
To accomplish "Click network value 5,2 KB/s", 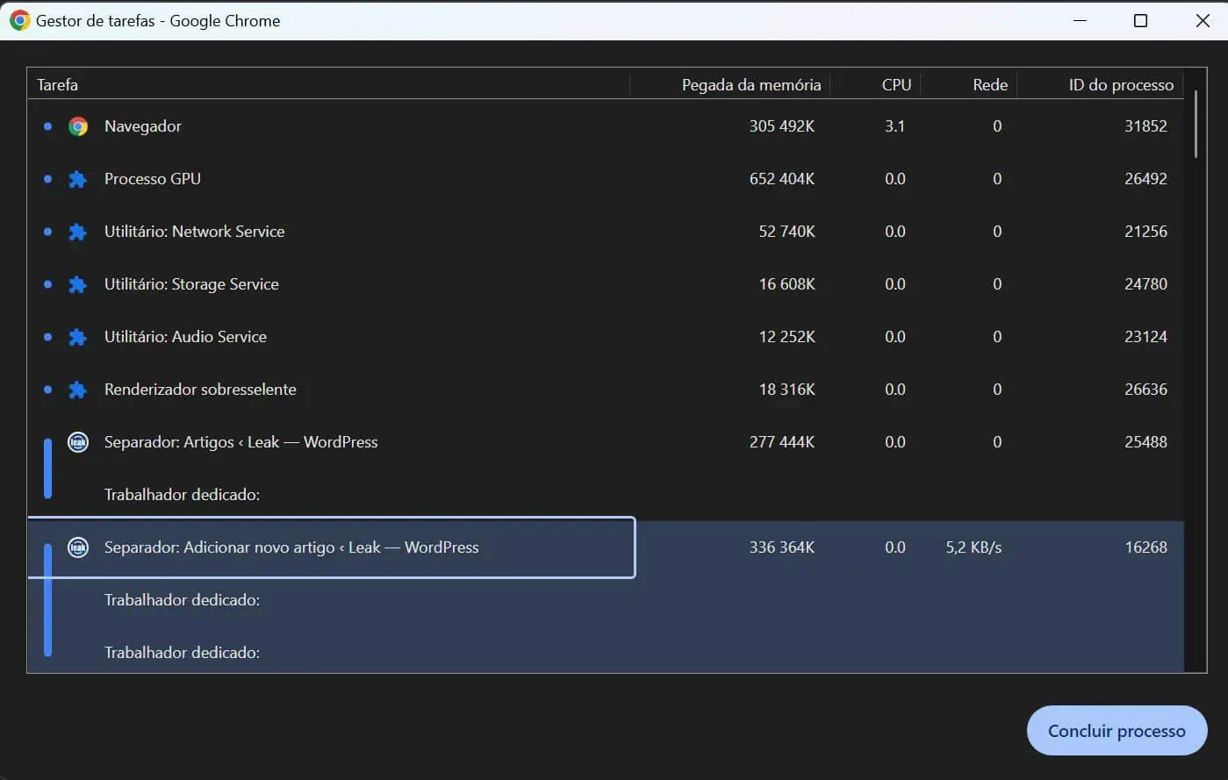I will click(x=973, y=547).
